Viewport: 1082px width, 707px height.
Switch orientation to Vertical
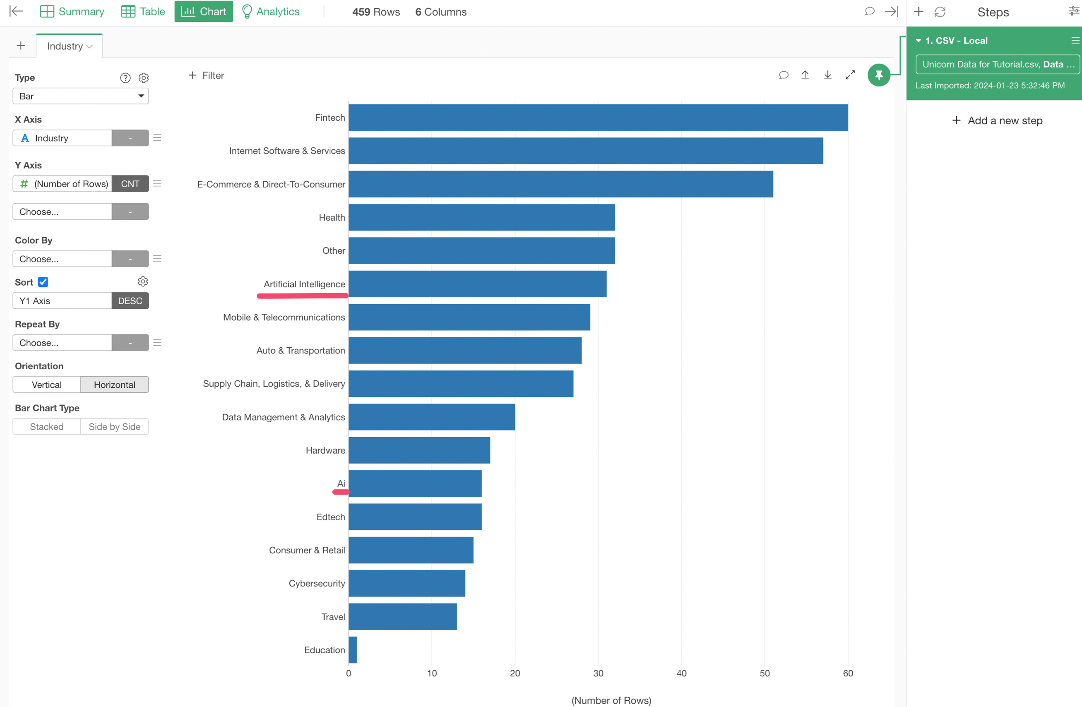tap(46, 385)
